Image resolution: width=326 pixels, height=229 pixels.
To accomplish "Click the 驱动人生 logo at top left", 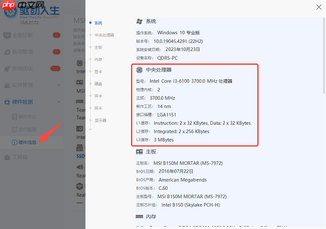I will pos(32,12).
